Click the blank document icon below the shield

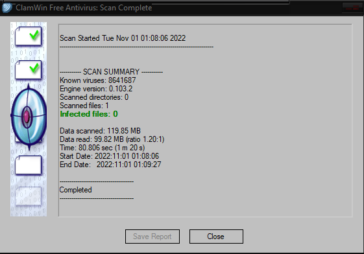[x=29, y=165]
